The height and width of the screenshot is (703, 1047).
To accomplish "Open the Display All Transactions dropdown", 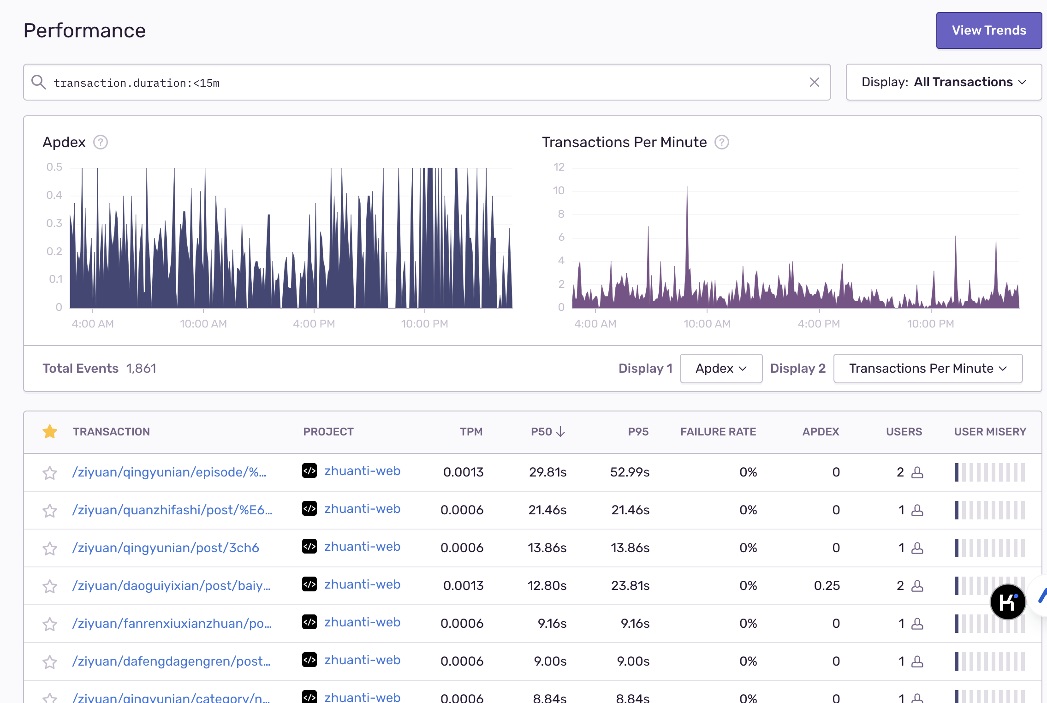I will click(x=943, y=83).
